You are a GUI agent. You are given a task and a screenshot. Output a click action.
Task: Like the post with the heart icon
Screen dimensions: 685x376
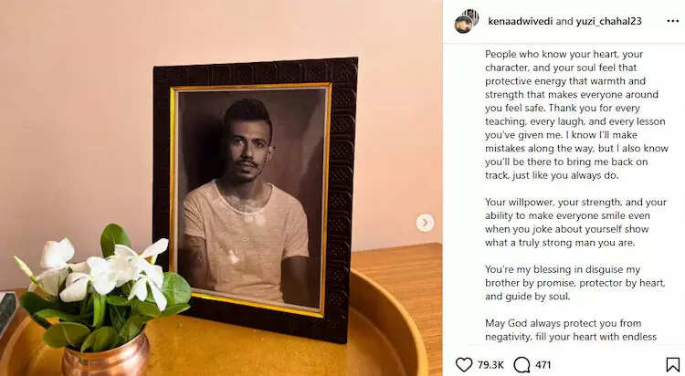coord(463,365)
